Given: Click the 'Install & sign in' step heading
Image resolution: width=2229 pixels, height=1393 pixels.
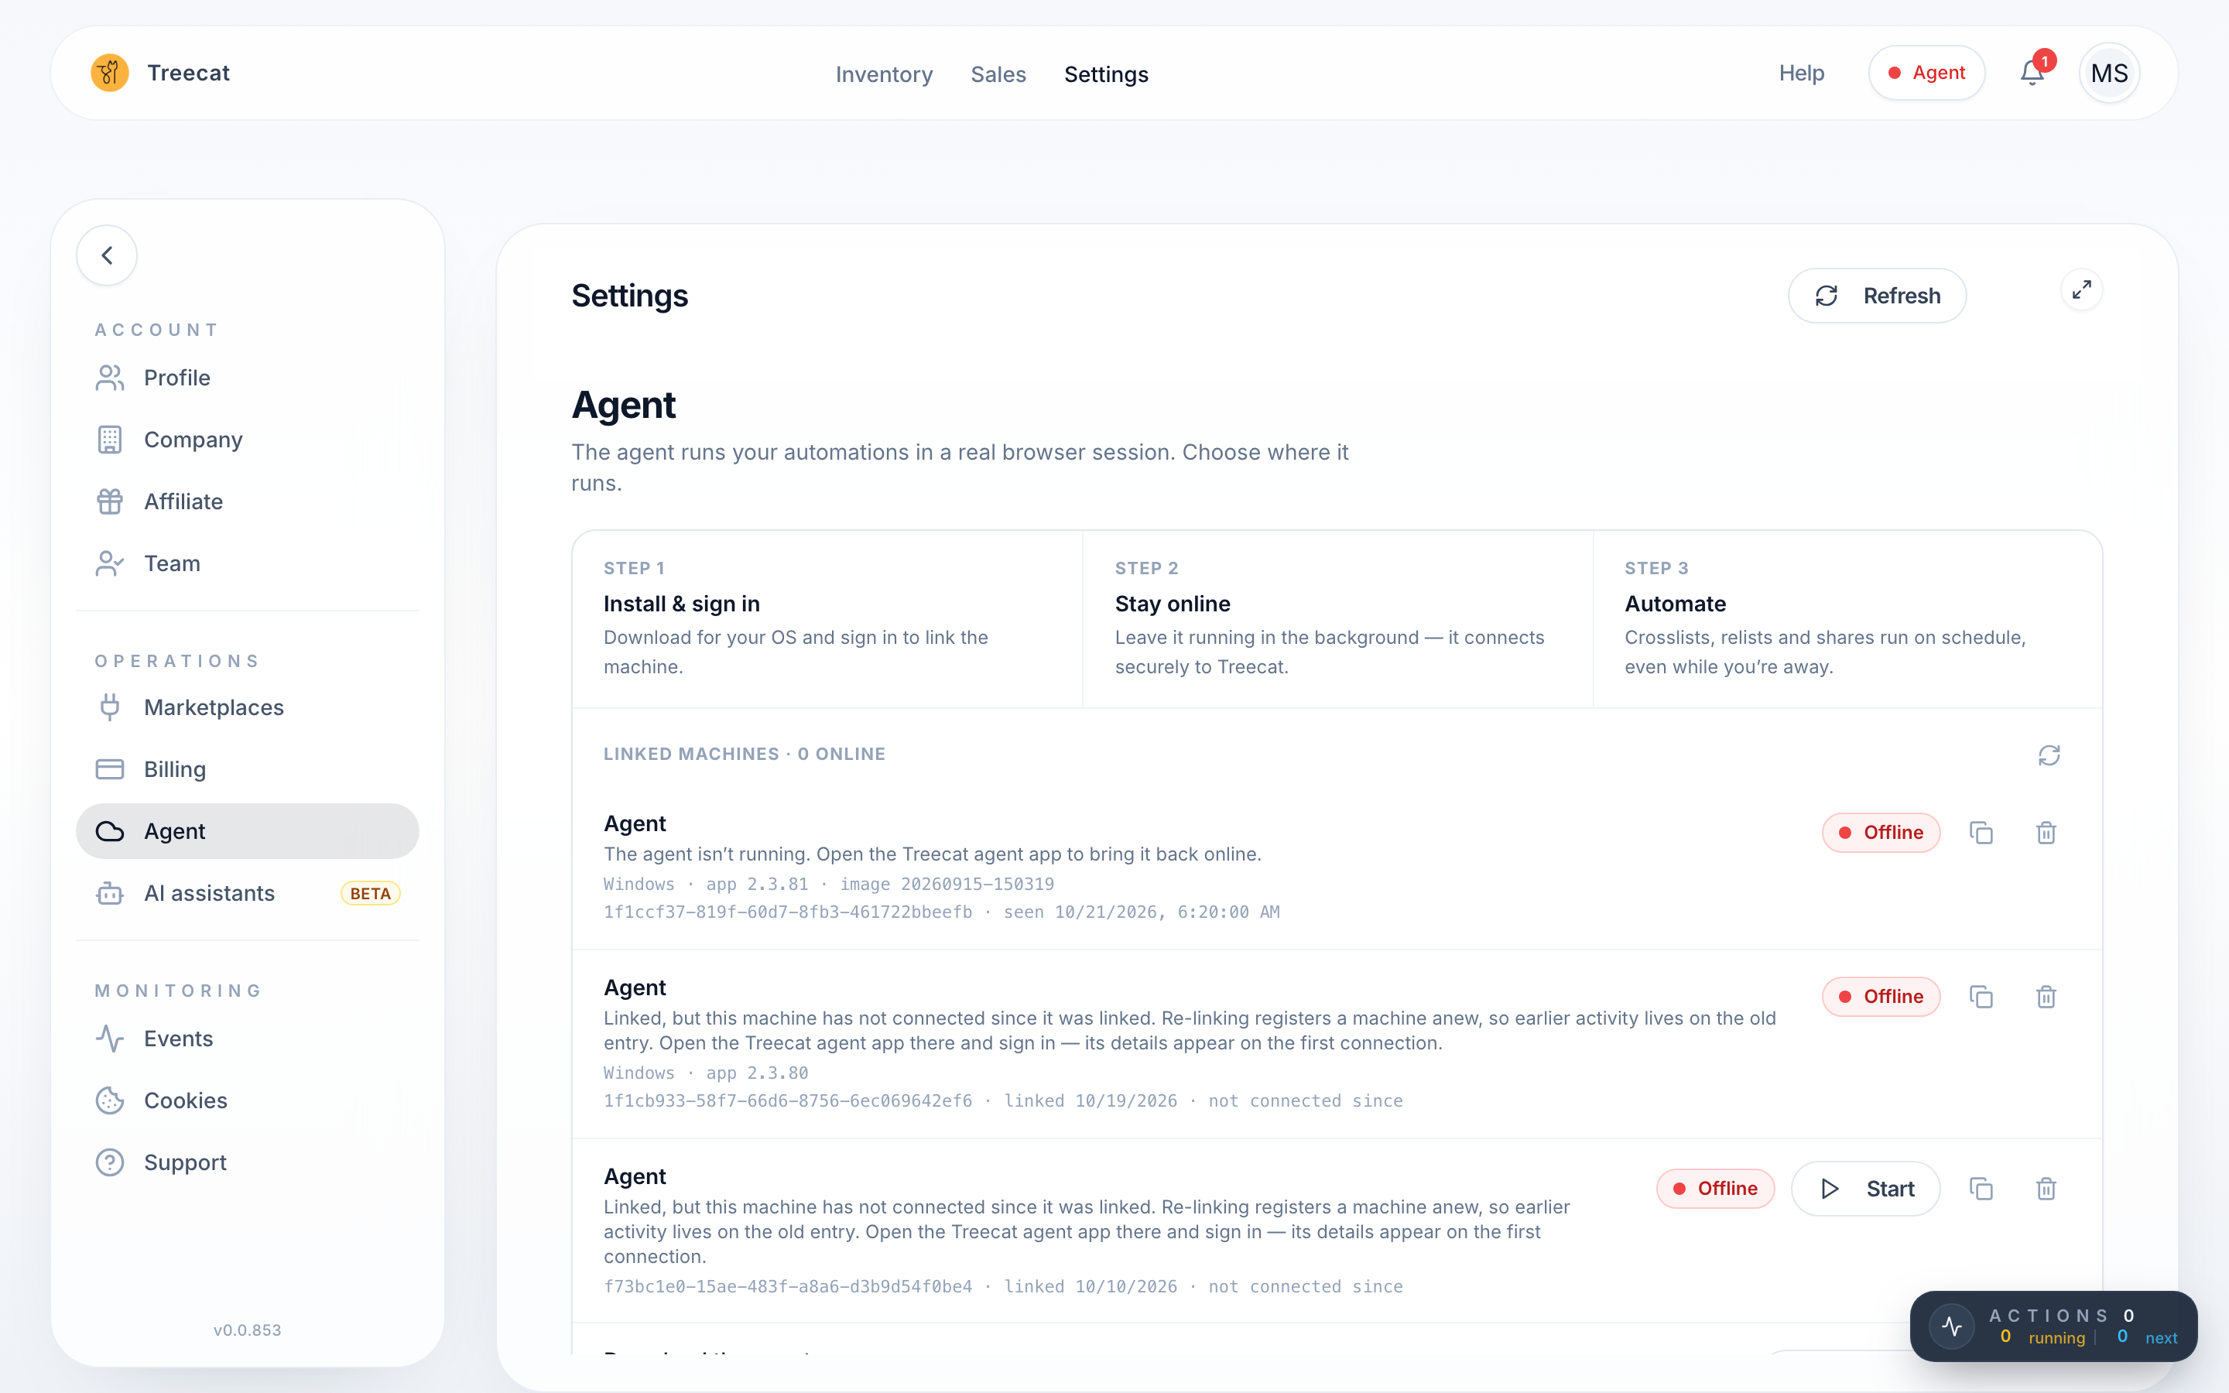Looking at the screenshot, I should (x=682, y=604).
